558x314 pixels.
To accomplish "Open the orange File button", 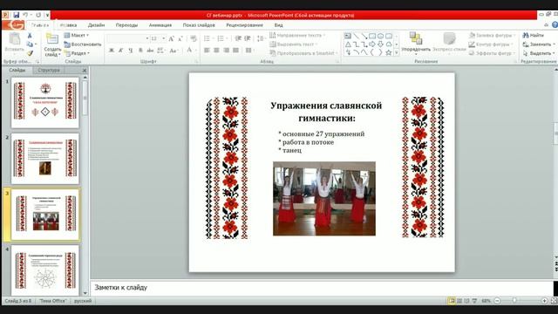I will click(13, 25).
